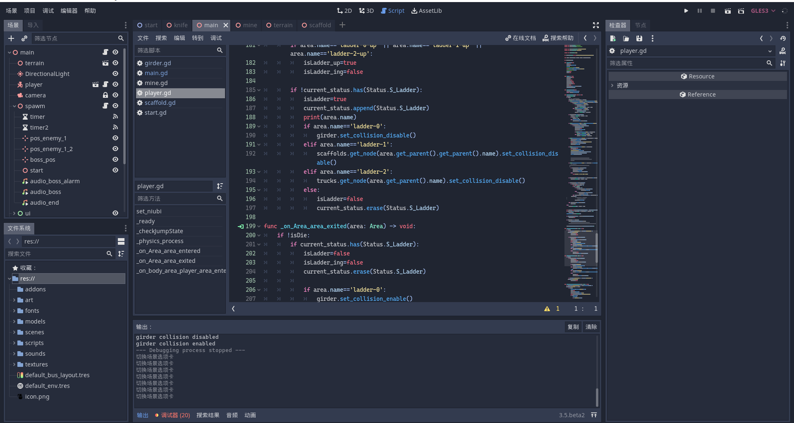794x423 pixels.
Task: Open 在线文档 online documentation
Action: point(521,38)
